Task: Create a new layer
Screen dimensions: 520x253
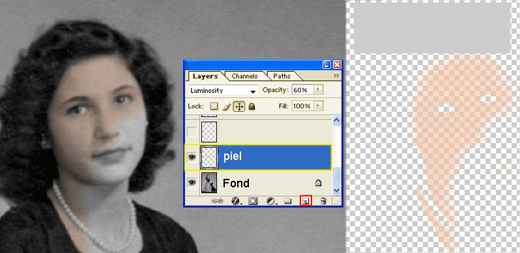Action: pyautogui.click(x=306, y=201)
